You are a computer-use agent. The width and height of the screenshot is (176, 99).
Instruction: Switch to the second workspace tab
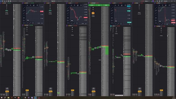[x=22, y=1]
